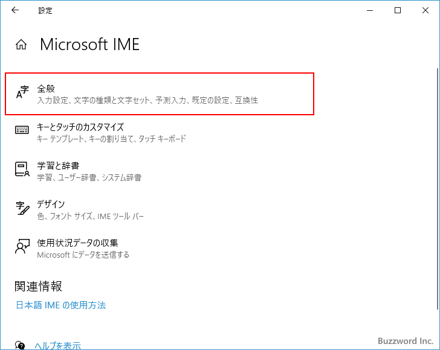Click the Microsoft IME page title

(x=90, y=44)
